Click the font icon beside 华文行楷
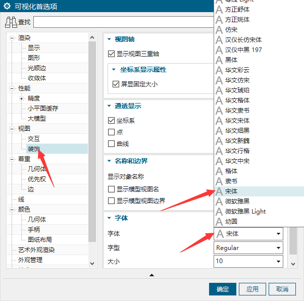Screen dimensions: 304x301 [x=219, y=150]
